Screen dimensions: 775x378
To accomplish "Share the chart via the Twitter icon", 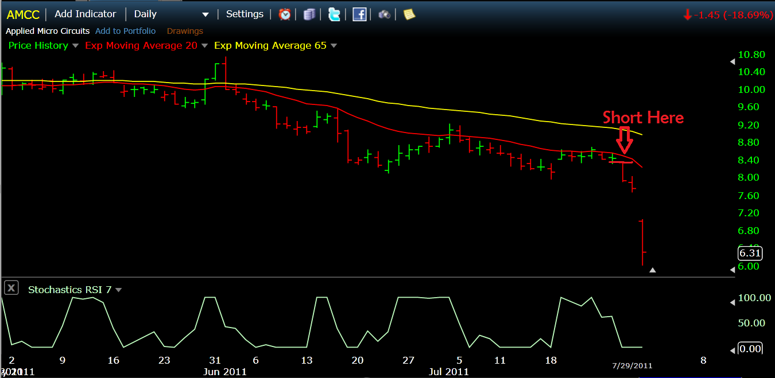I will [x=334, y=14].
